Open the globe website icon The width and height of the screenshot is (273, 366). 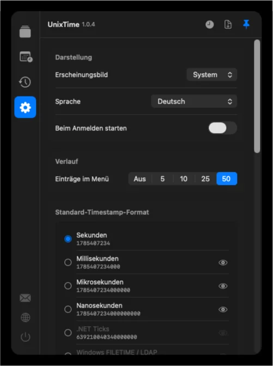pos(26,317)
